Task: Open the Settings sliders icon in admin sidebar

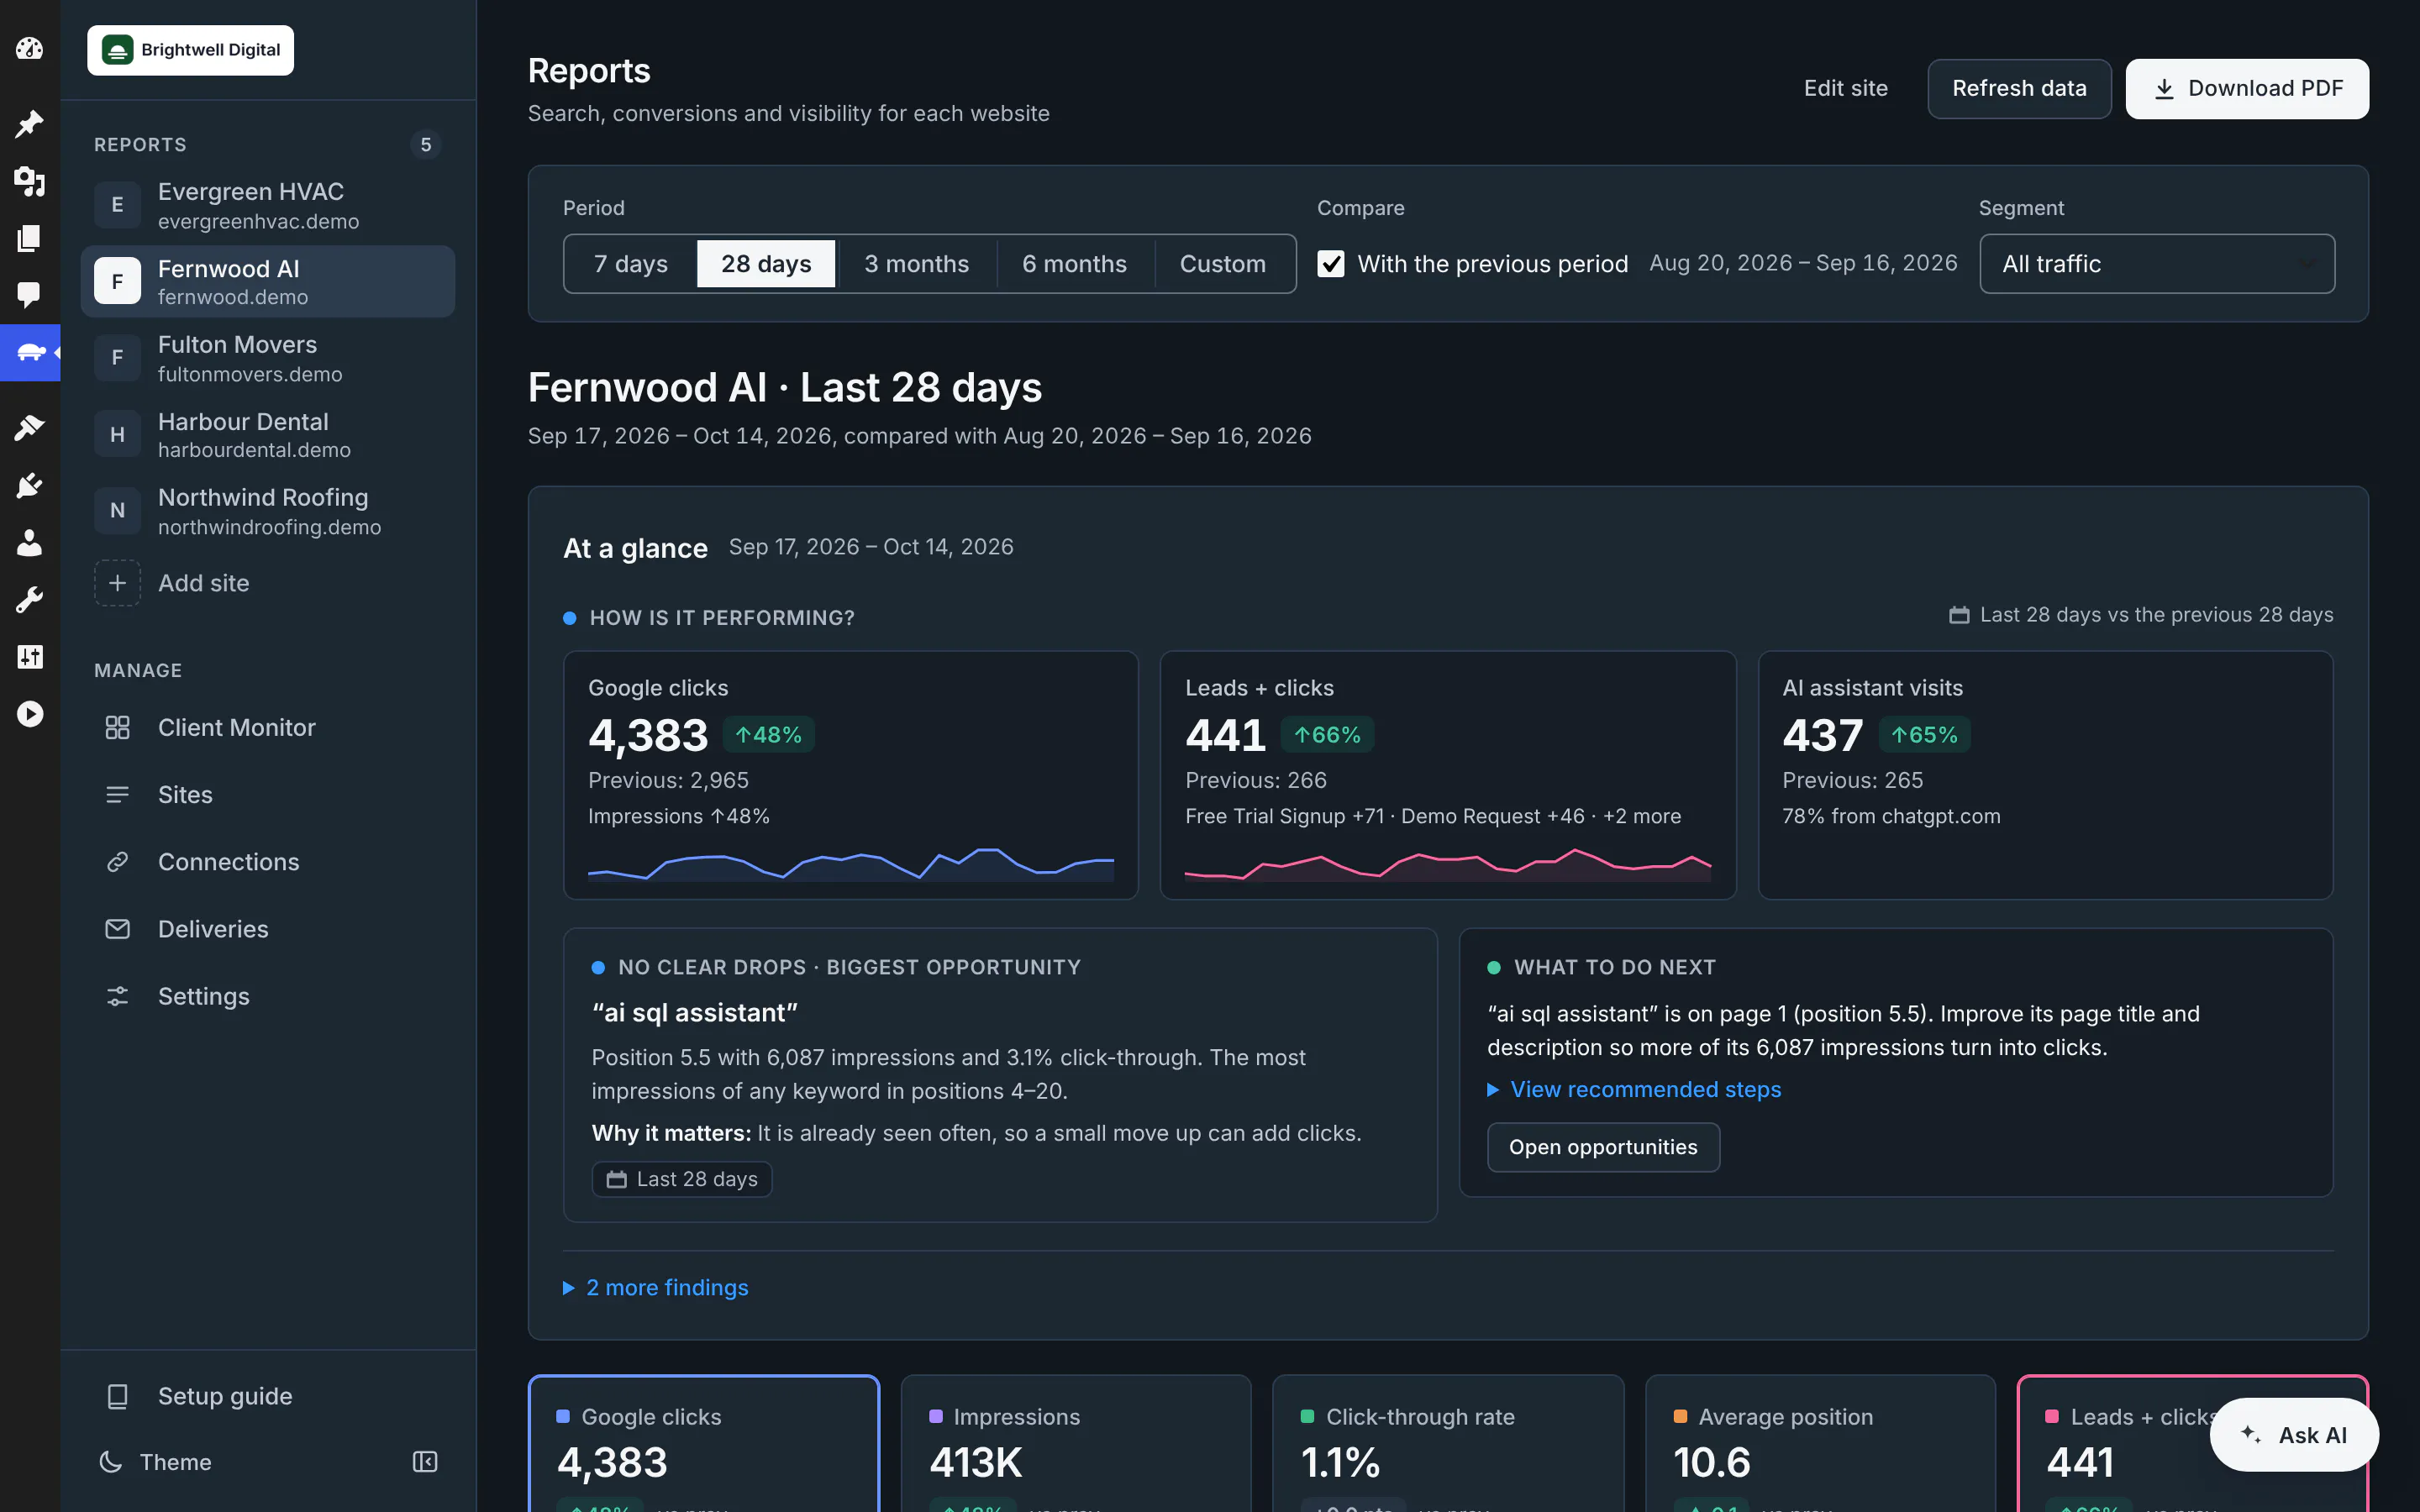Action: pos(29,657)
